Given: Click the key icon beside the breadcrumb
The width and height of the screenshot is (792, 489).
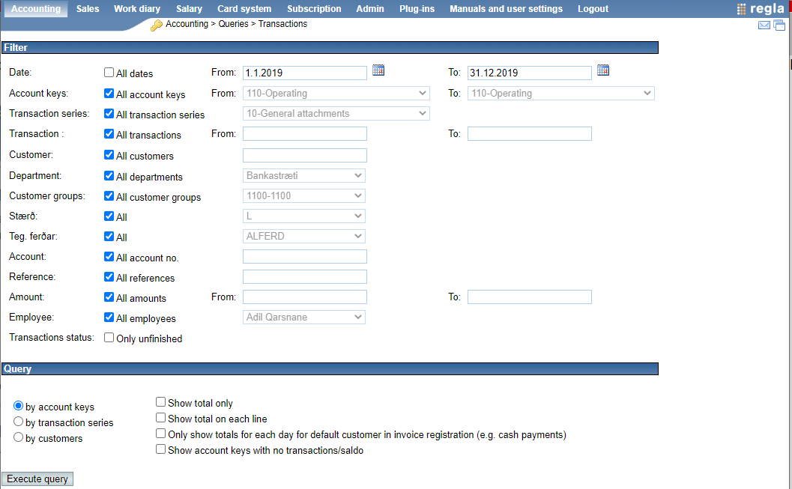Looking at the screenshot, I should (x=156, y=25).
